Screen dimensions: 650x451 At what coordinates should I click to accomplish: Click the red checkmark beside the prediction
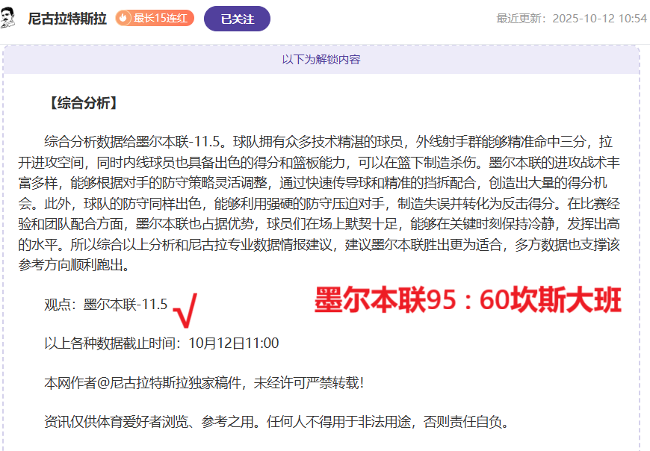click(185, 310)
